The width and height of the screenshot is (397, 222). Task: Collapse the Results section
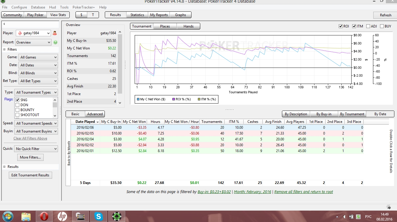(4, 167)
